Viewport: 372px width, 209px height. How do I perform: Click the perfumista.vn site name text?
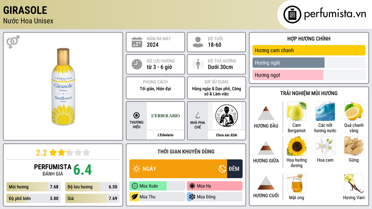335,14
